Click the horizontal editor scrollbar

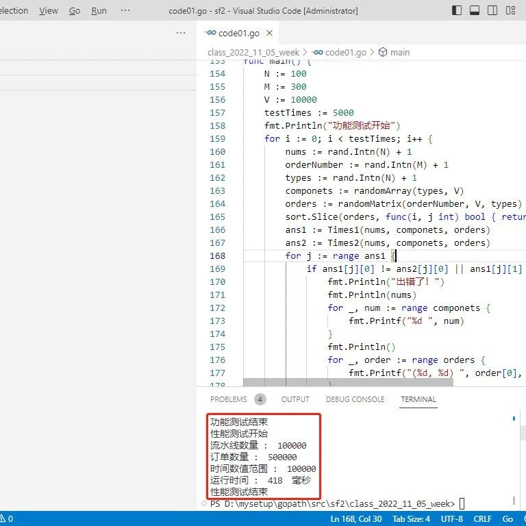pyautogui.click(x=348, y=382)
